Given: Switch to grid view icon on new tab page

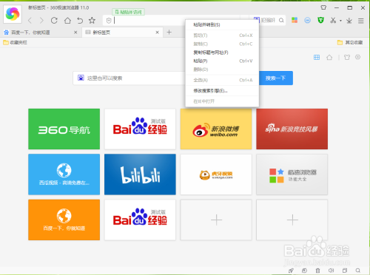Looking at the screenshot, I should pos(317,58).
